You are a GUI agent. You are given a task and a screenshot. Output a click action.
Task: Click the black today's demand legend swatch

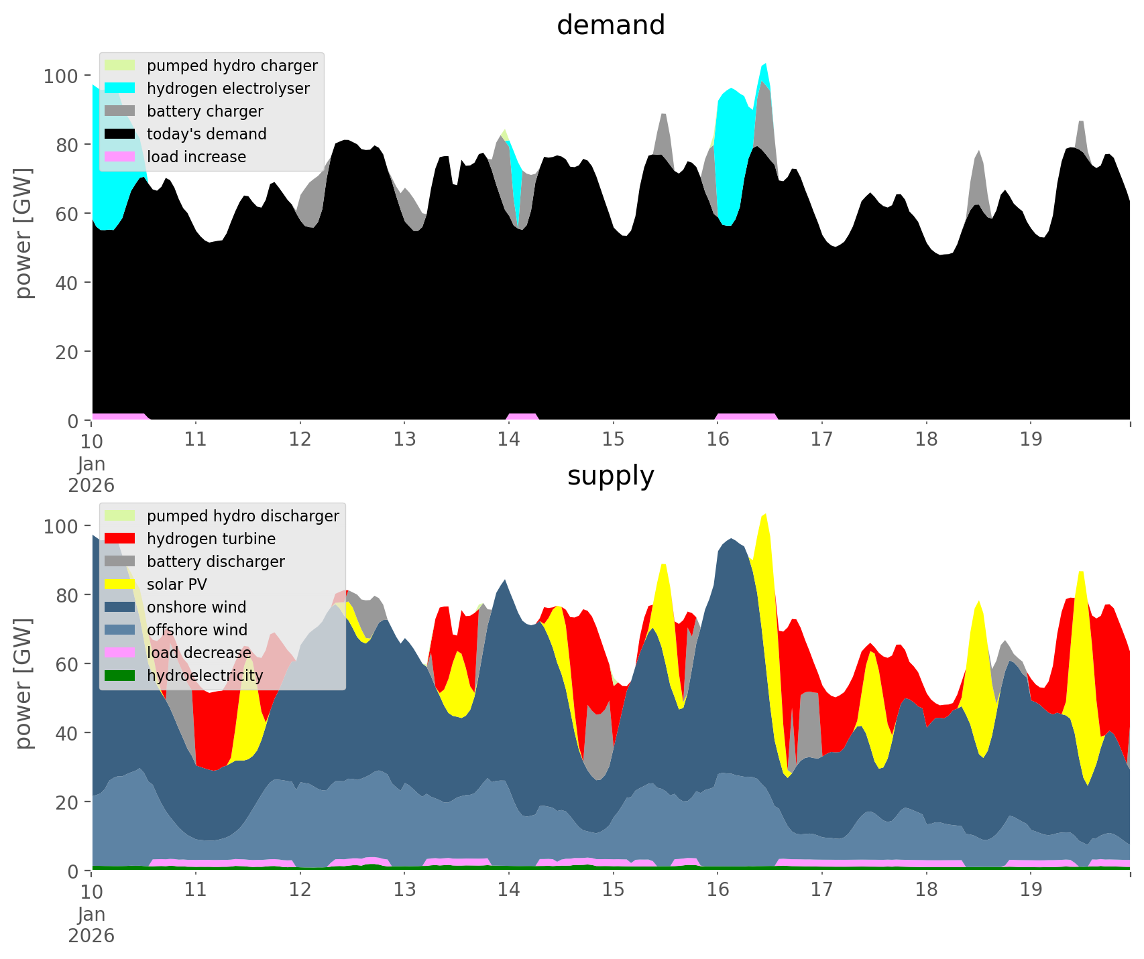(x=120, y=134)
